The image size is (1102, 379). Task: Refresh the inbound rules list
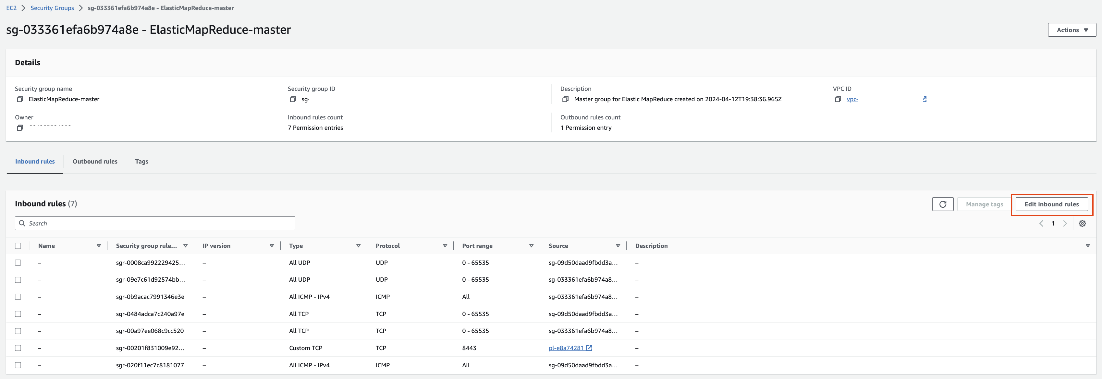pyautogui.click(x=942, y=204)
